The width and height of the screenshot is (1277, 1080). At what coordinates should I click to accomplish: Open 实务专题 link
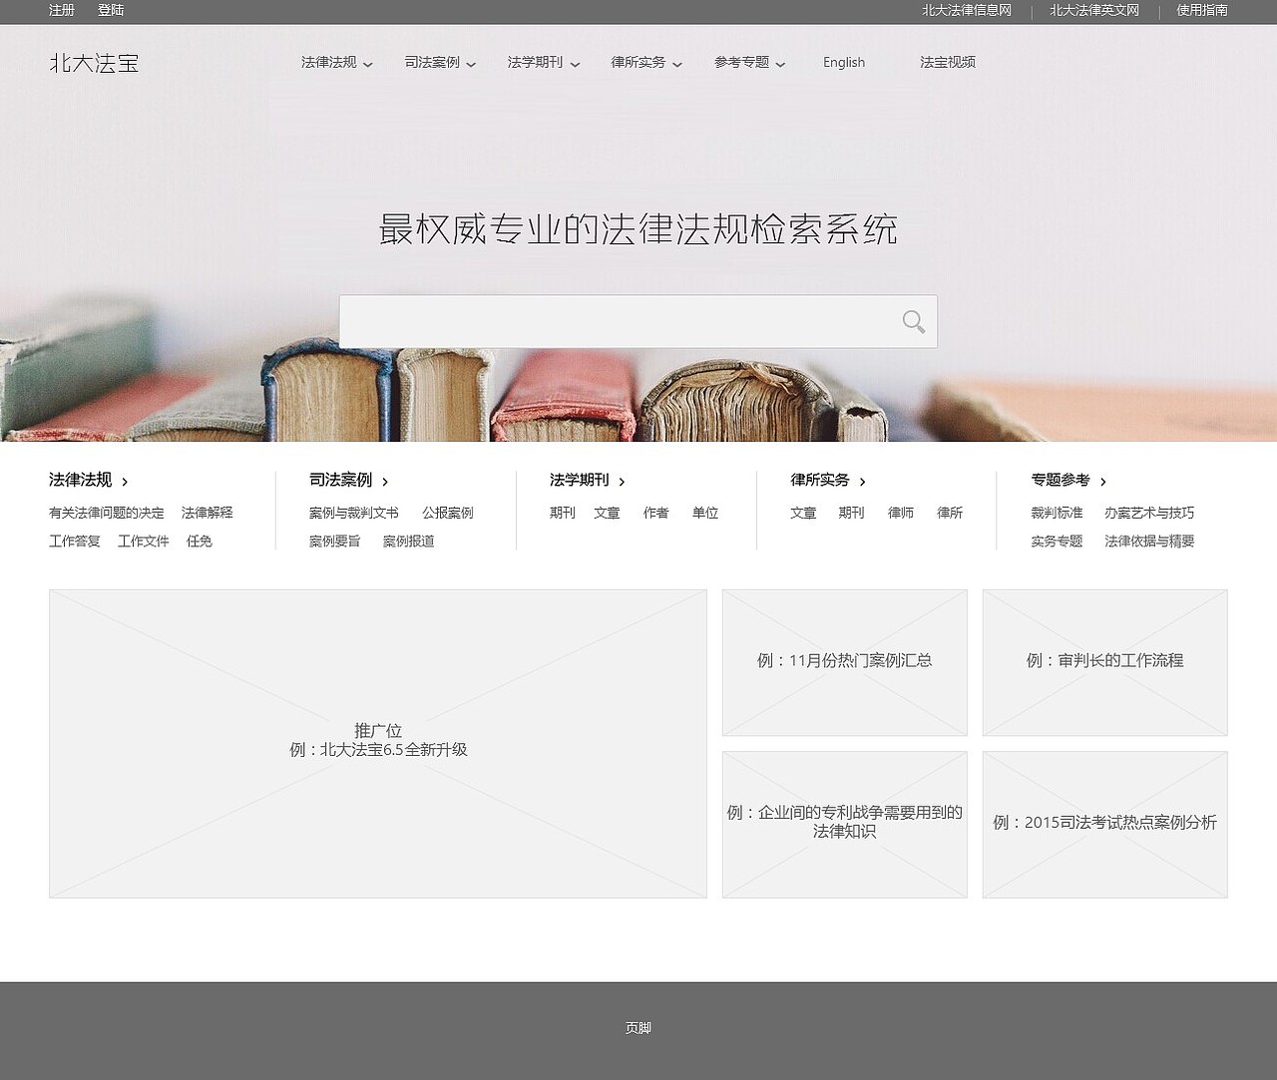[x=1057, y=541]
